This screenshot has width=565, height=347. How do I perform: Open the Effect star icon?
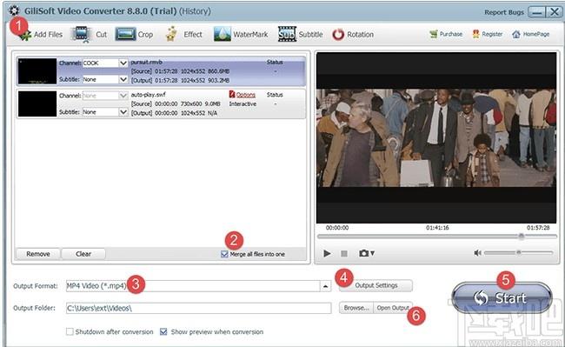(171, 34)
